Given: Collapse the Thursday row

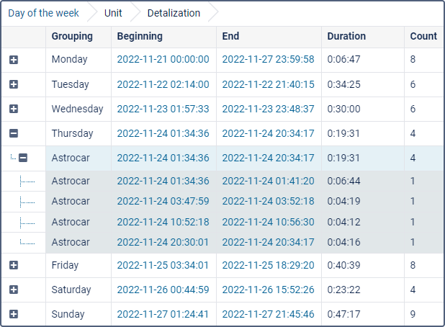Looking at the screenshot, I should click(14, 133).
